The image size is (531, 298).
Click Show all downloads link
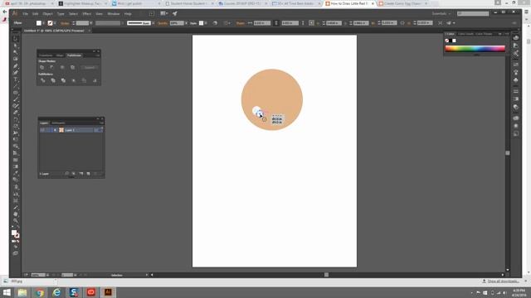tap(503, 281)
